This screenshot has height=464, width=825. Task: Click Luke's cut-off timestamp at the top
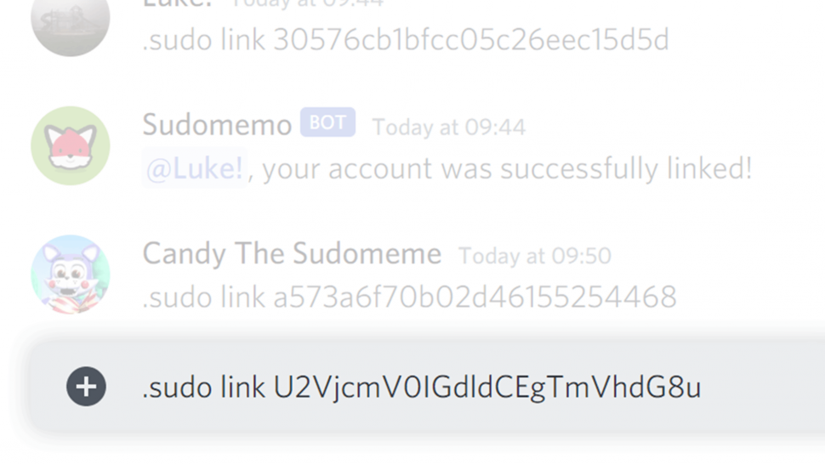click(x=307, y=4)
